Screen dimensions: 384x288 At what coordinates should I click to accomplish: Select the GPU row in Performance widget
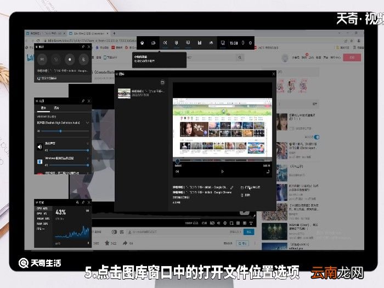(42, 213)
